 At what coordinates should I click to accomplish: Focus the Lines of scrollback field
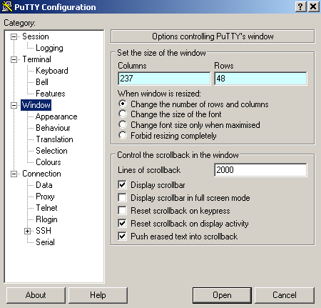click(x=260, y=170)
